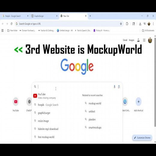
Task: Open the side panel search icon
Action: 133,24
